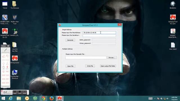Select the Bm622m desktop icon
This screenshot has height=101, width=180.
coord(173,5)
